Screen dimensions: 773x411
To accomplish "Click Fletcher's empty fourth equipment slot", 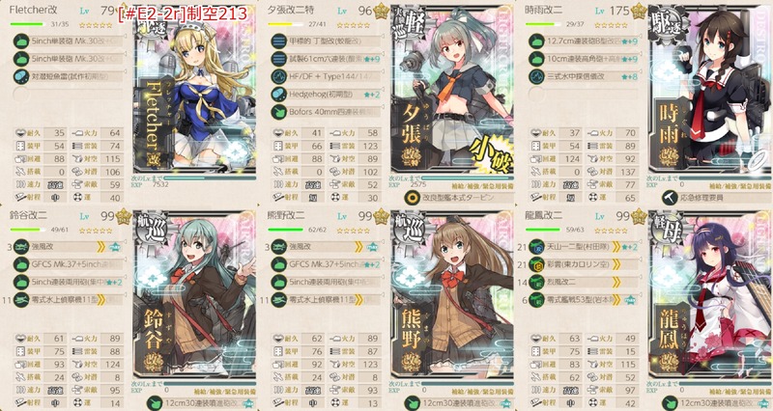I will point(68,94).
